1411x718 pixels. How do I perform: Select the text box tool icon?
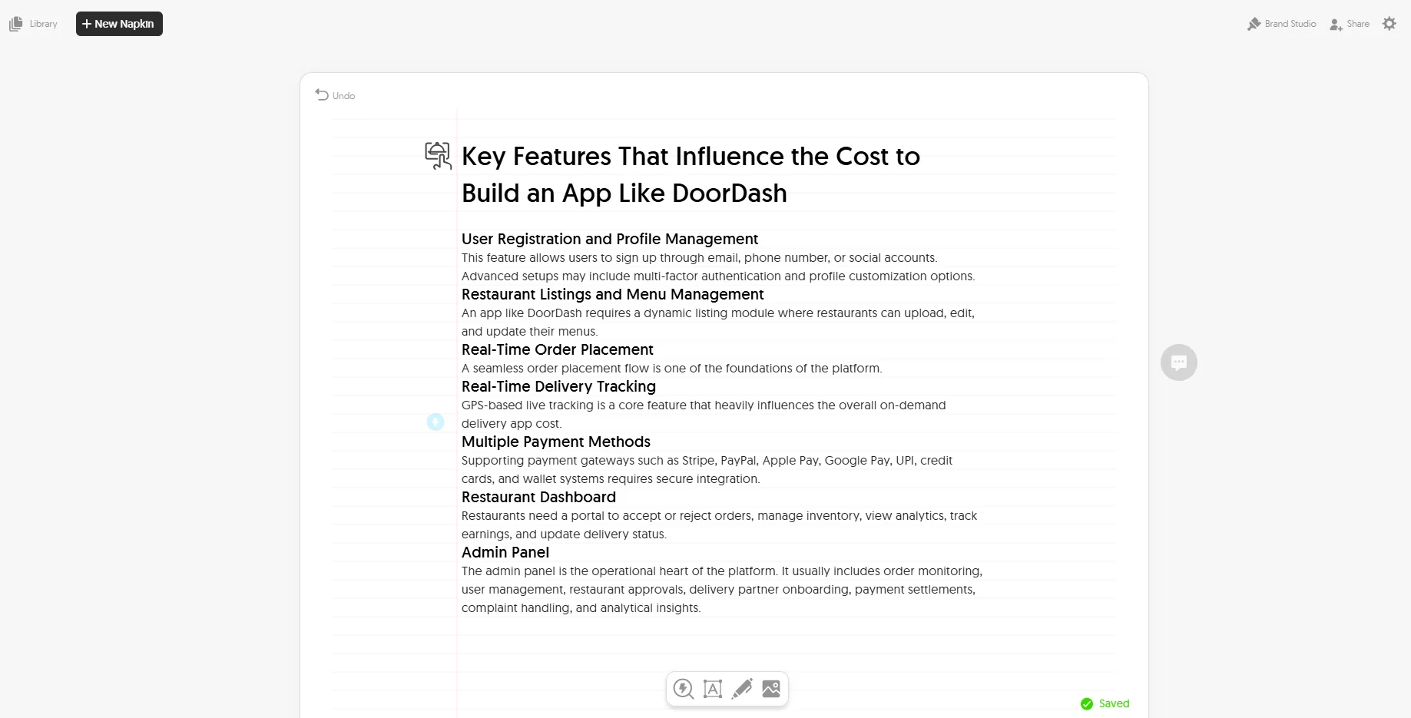pos(713,689)
